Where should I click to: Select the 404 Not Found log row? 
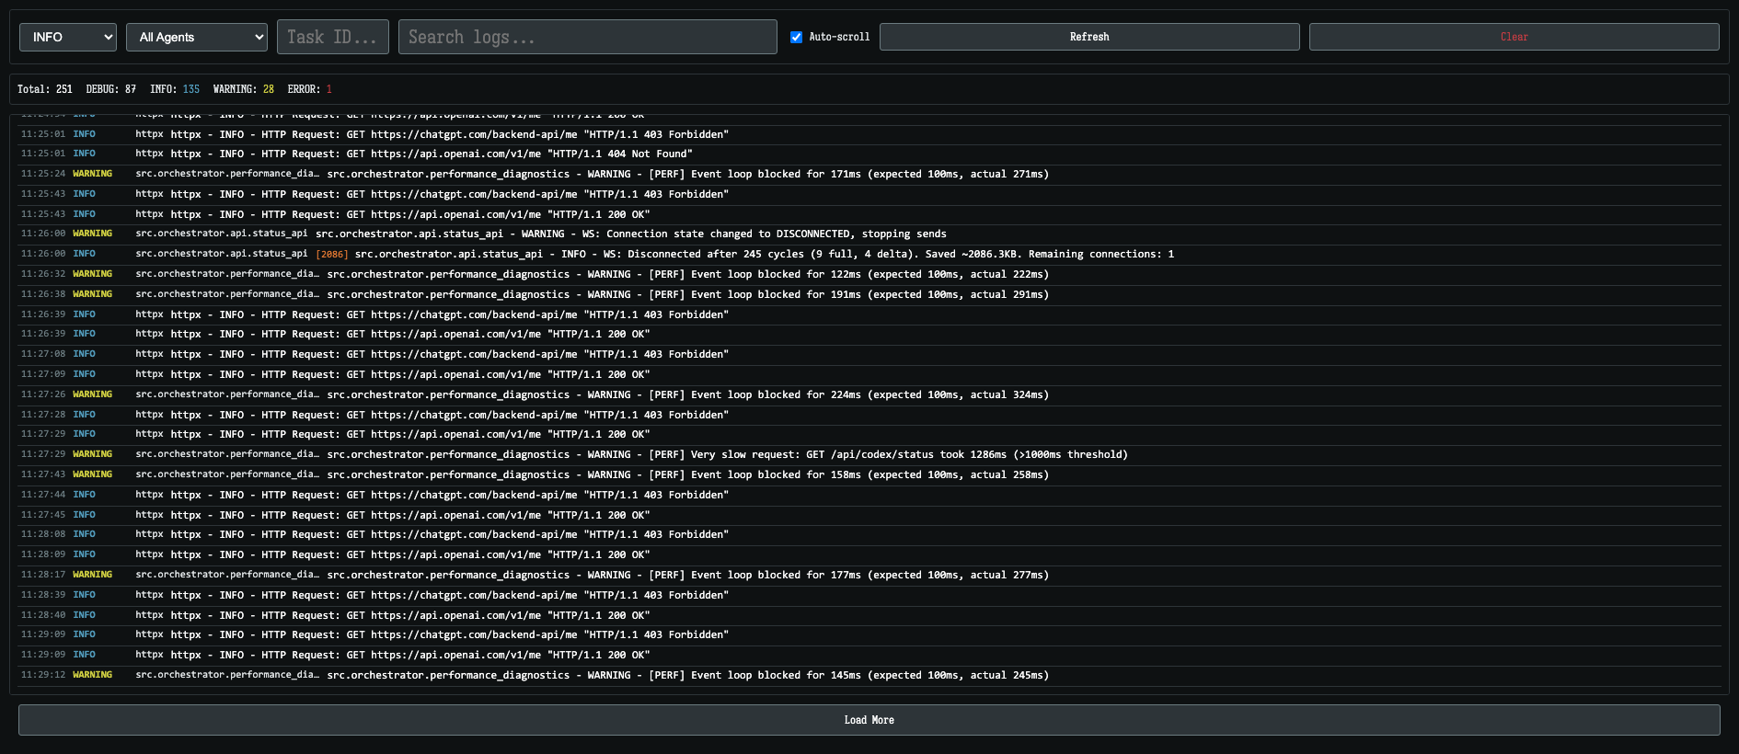[869, 154]
